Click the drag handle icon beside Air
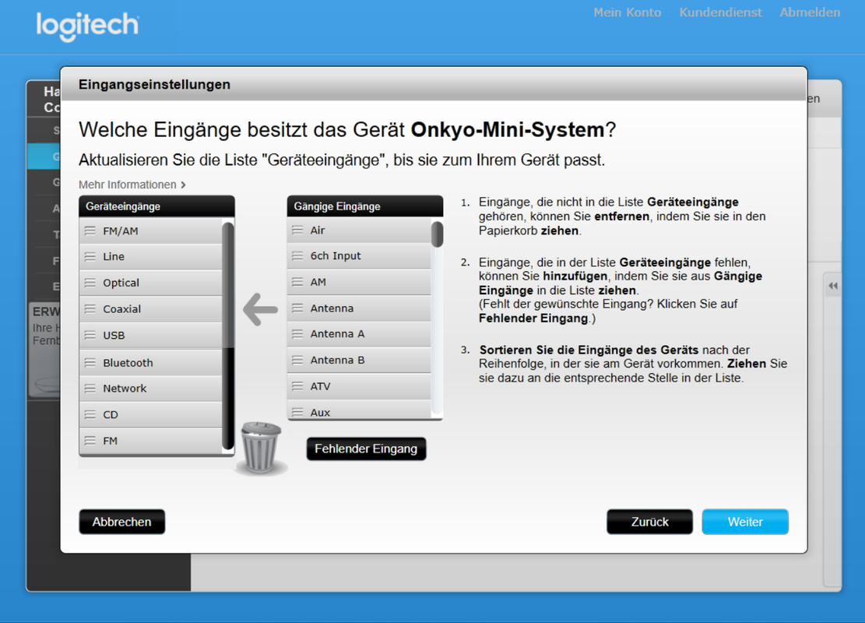The height and width of the screenshot is (623, 865). coord(297,230)
